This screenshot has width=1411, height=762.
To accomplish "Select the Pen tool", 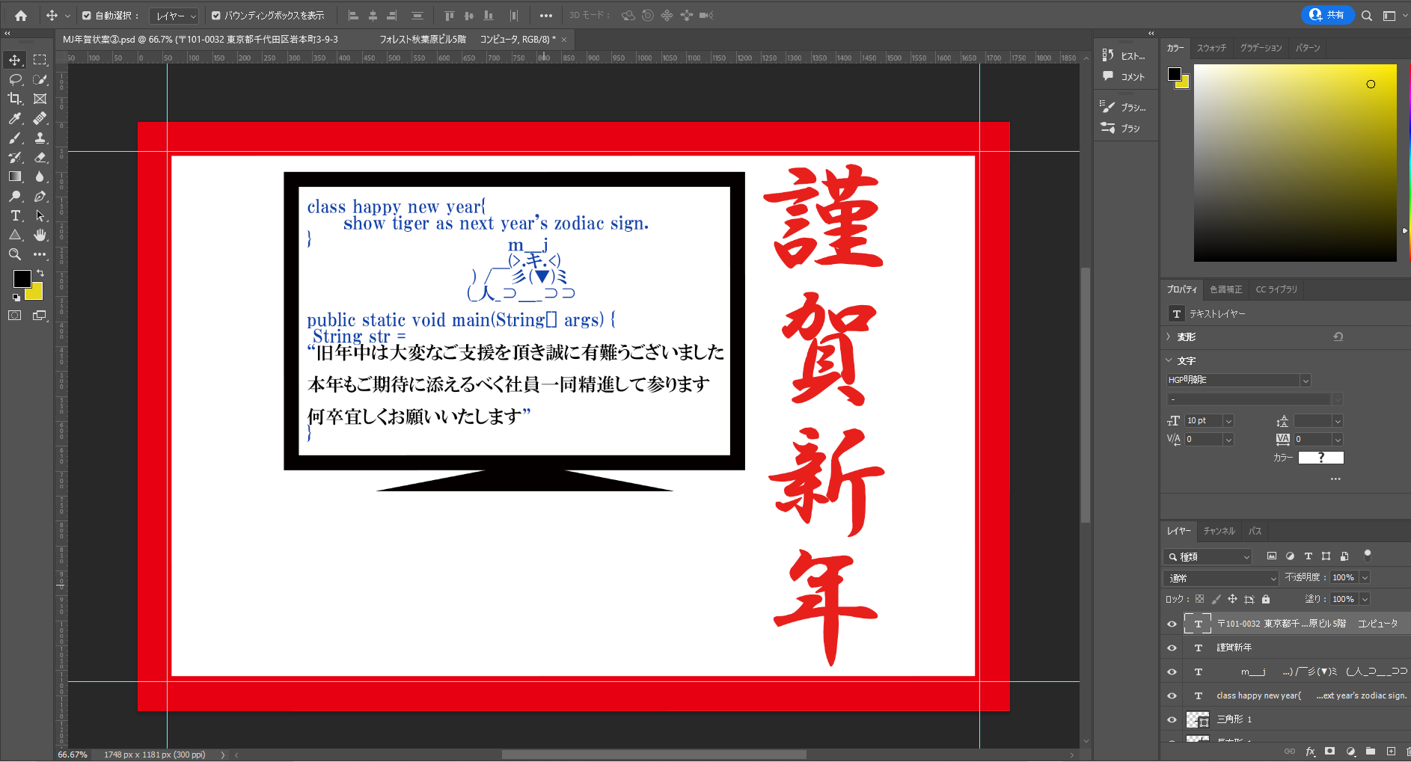I will click(x=40, y=196).
